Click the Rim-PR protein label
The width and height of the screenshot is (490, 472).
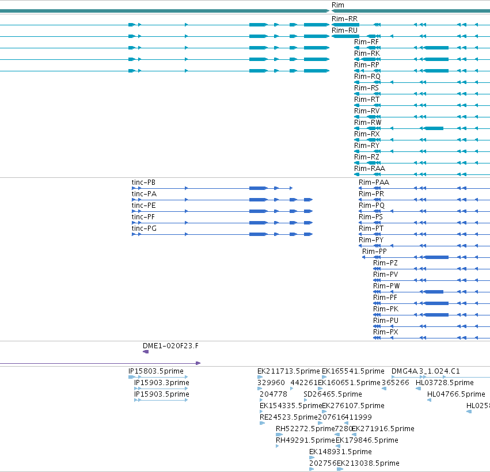click(x=371, y=194)
